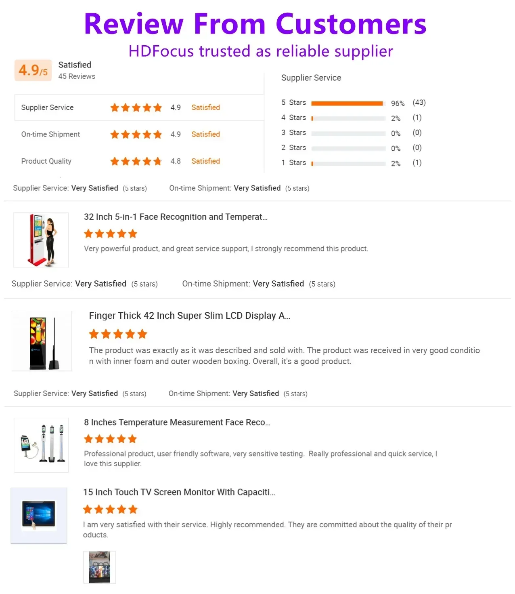Open Finger Thick 42 Inch Super Slim LCD title
The image size is (515, 594).
point(189,316)
